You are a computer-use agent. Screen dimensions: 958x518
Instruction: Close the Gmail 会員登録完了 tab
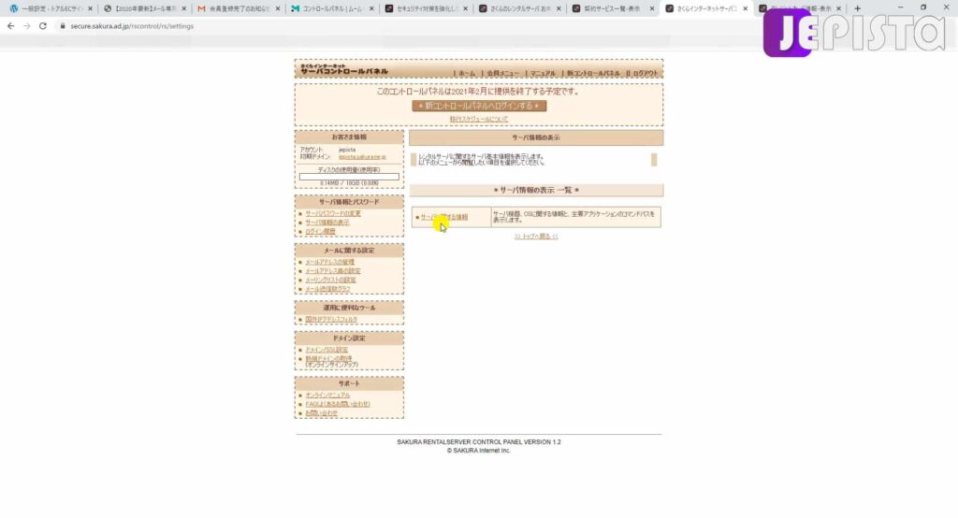point(277,8)
